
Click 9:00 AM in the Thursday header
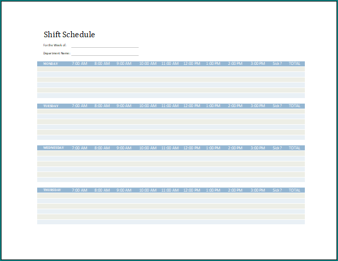pyautogui.click(x=124, y=190)
